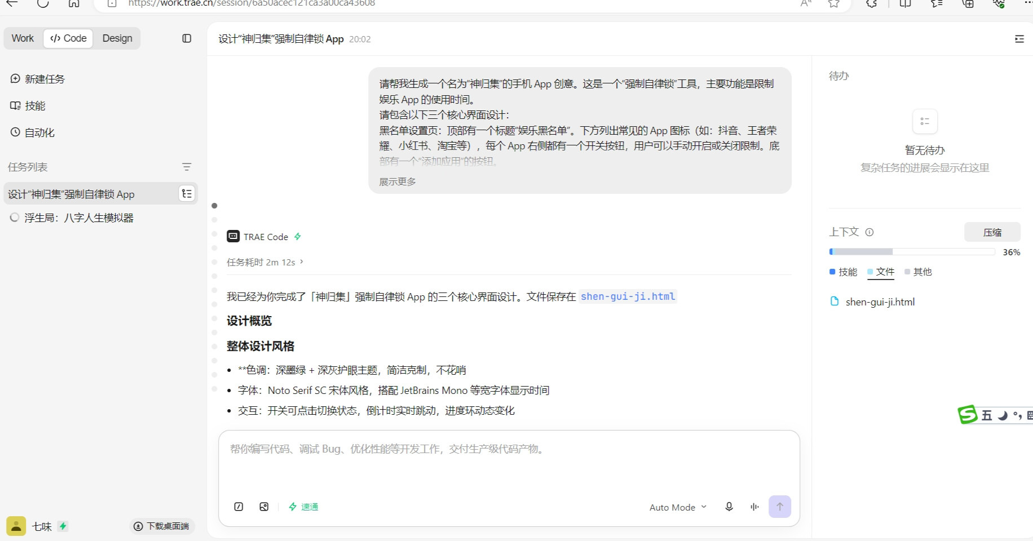
Task: Click the user avatar for 七味
Action: pos(16,526)
